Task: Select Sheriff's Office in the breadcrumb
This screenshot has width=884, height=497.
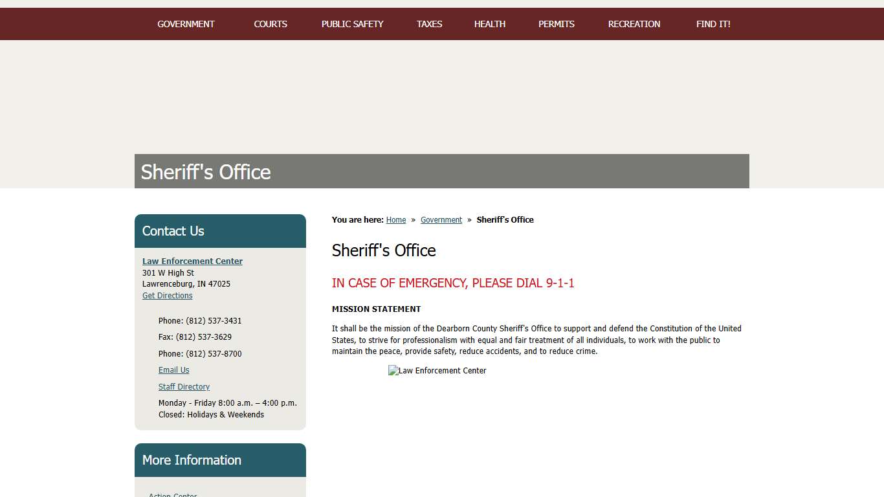Action: point(505,219)
